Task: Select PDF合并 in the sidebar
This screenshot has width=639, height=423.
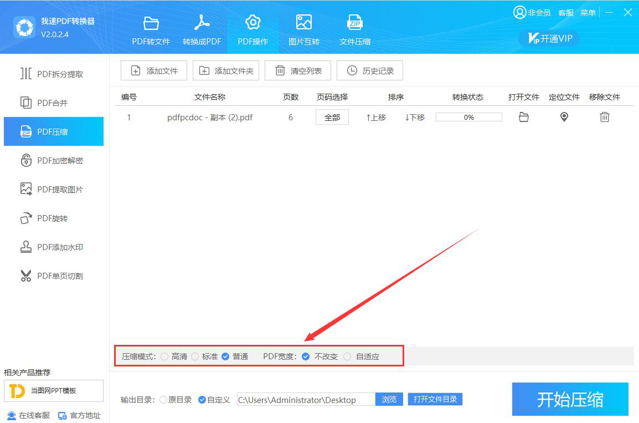Action: (53, 103)
